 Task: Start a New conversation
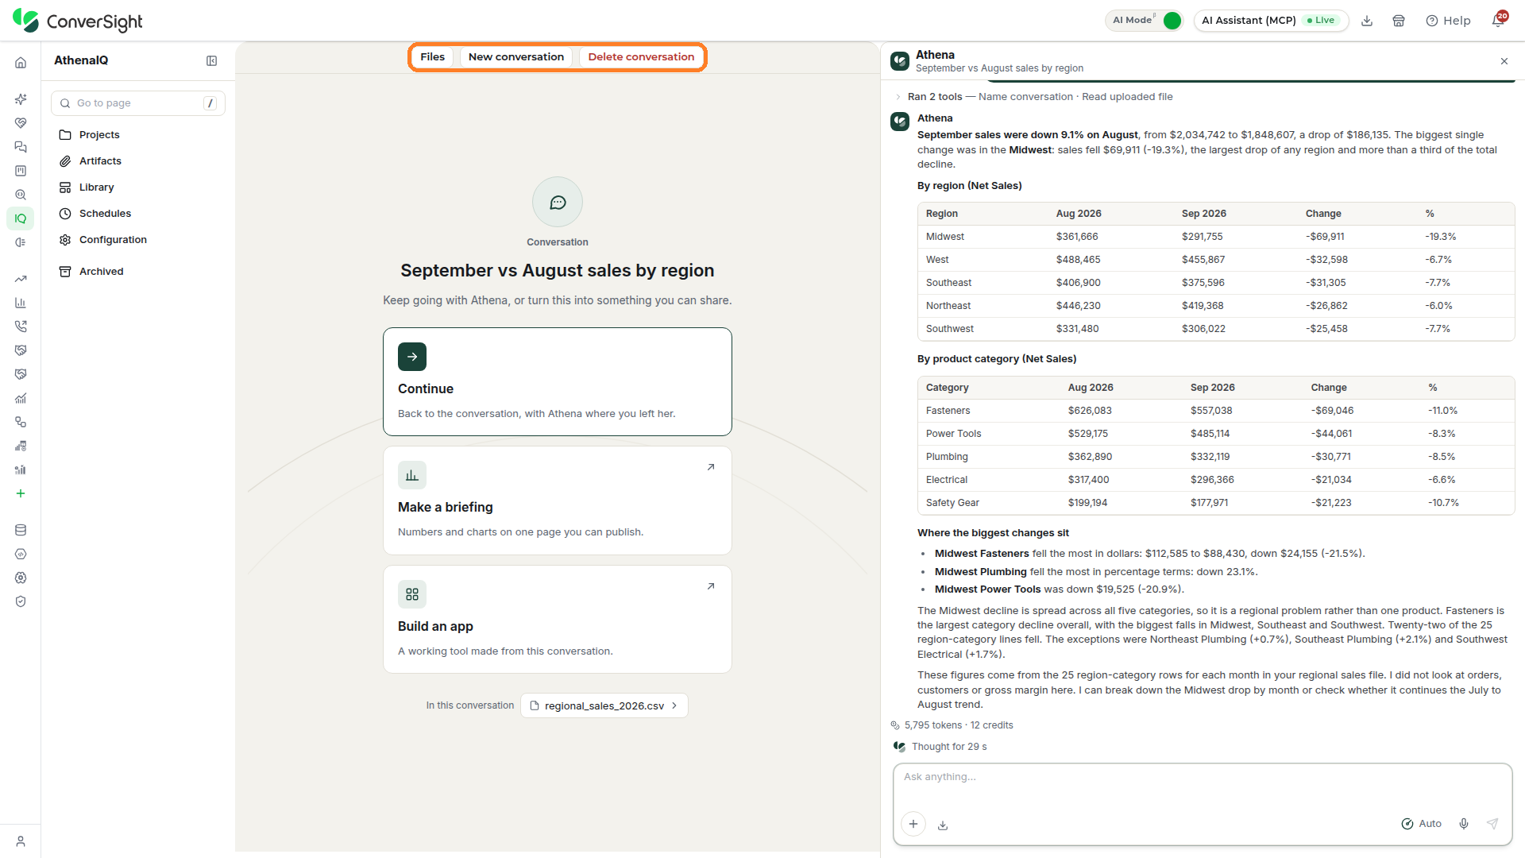pos(516,57)
